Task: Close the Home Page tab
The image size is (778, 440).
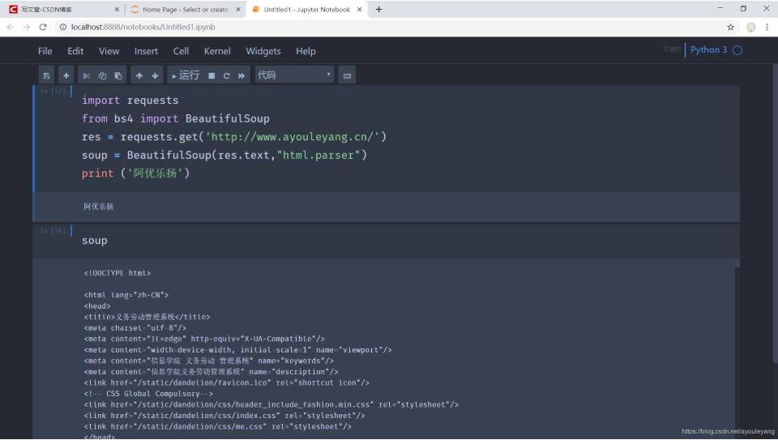Action: click(238, 10)
